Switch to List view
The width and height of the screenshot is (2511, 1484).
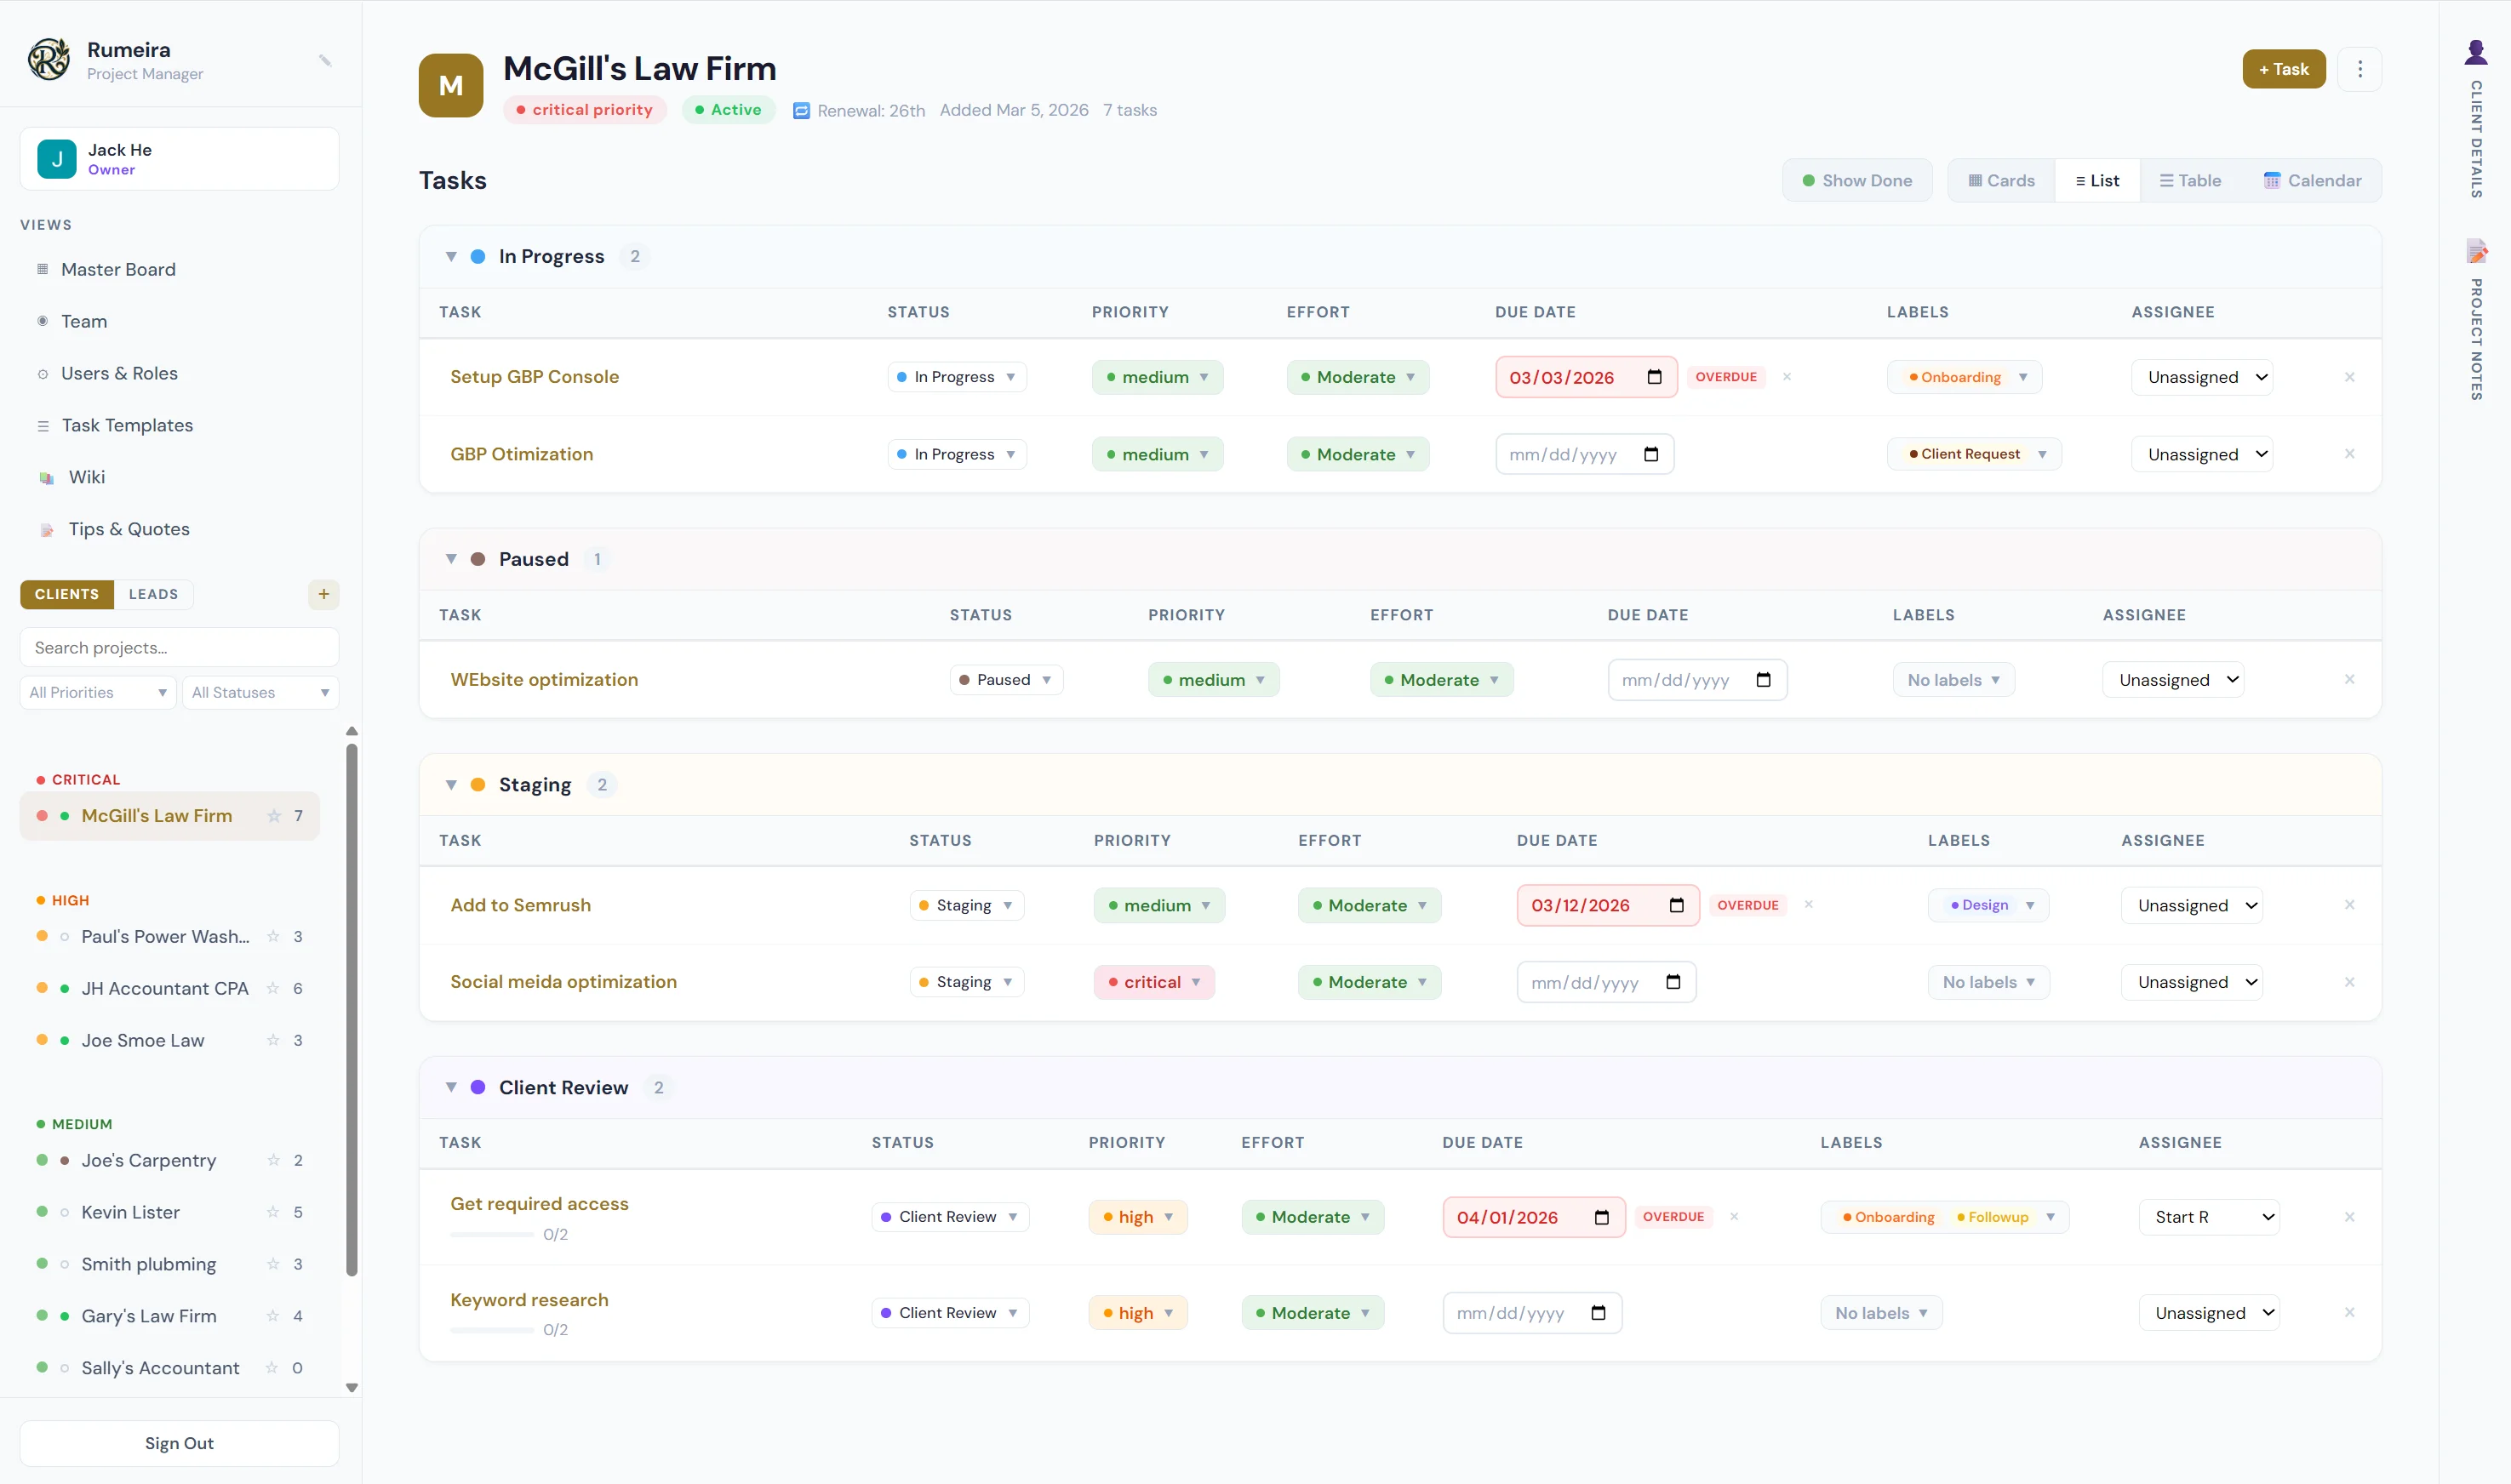tap(2097, 181)
